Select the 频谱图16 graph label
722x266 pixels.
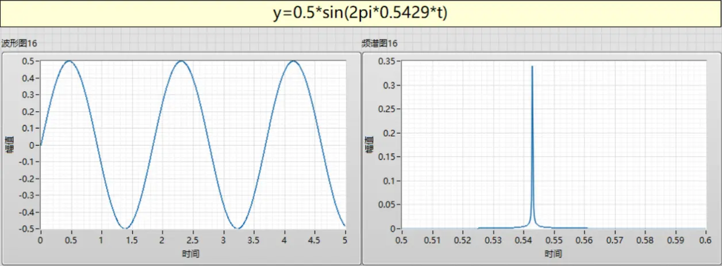coord(379,44)
